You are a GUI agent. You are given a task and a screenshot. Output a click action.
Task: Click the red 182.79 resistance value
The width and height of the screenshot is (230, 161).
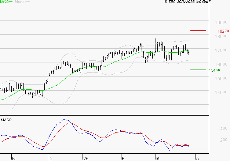click(x=223, y=31)
